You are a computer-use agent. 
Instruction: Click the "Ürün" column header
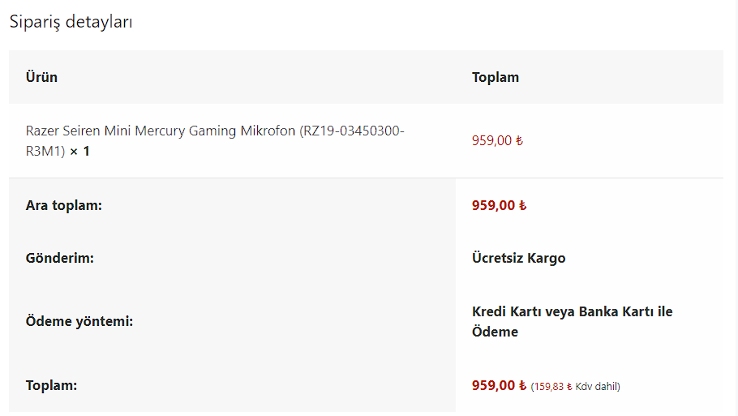tap(41, 77)
